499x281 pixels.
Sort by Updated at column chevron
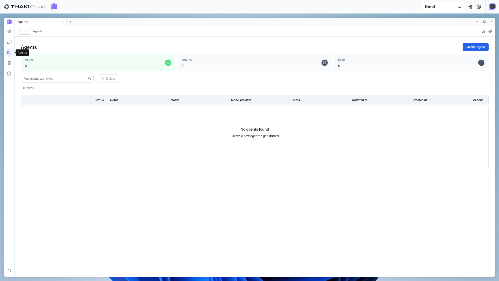pos(370,100)
